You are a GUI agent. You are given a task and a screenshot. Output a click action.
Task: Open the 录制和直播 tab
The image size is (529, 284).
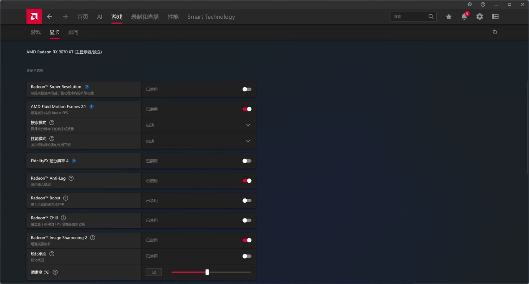[145, 17]
